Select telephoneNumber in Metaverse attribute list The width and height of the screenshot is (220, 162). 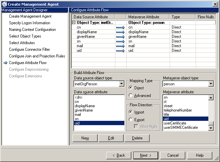[186, 110]
